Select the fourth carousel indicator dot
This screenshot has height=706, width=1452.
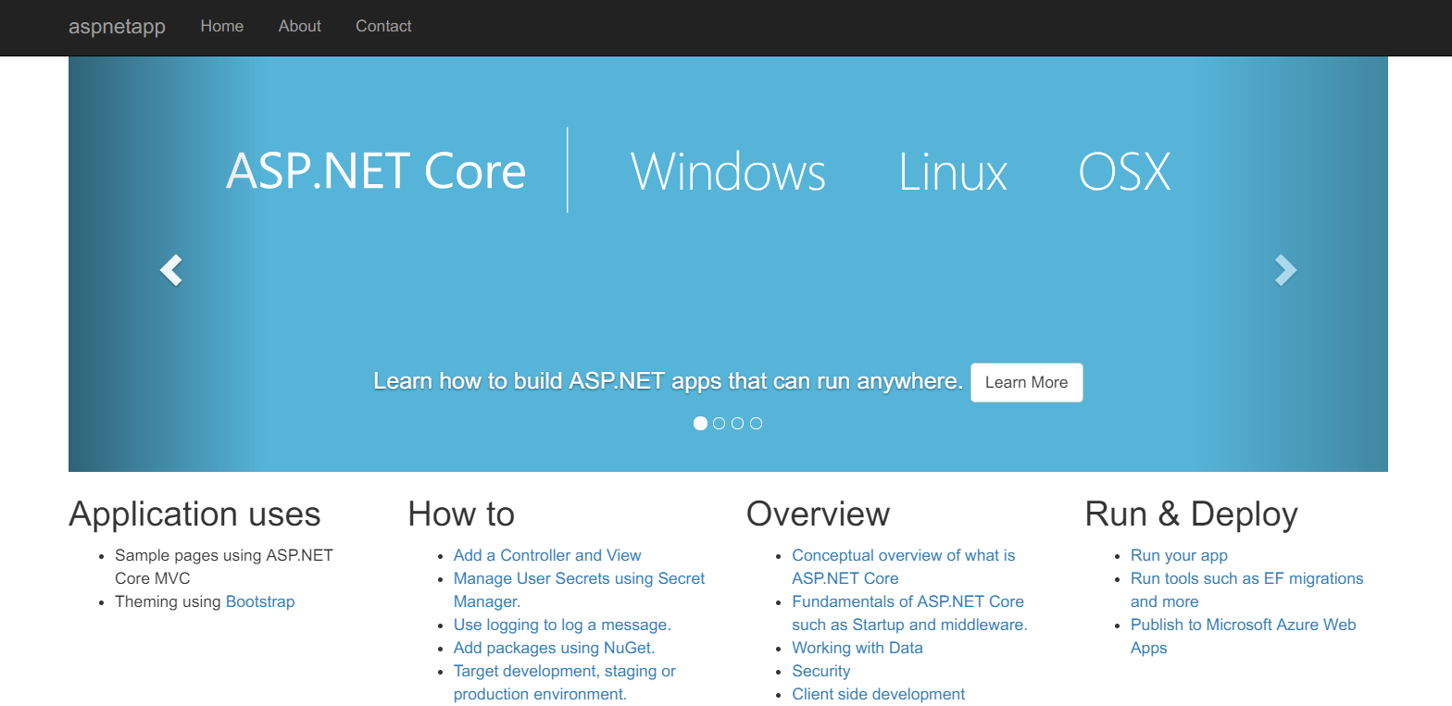tap(756, 423)
